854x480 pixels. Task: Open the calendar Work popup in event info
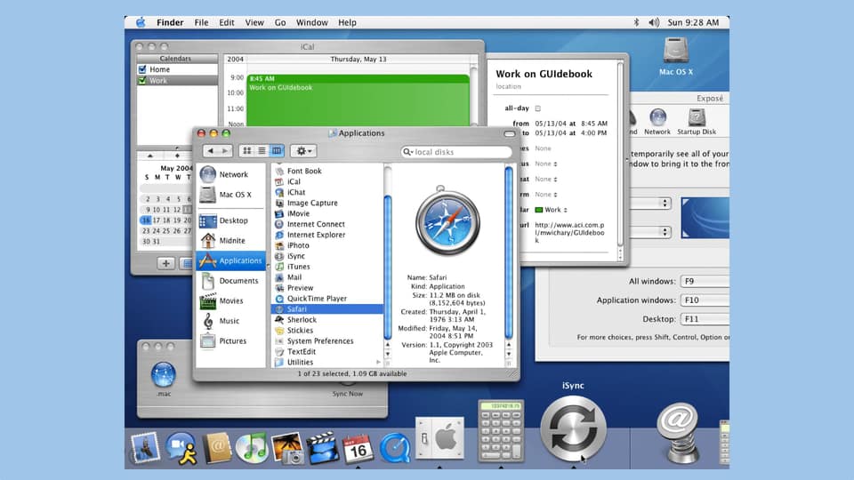coord(552,210)
